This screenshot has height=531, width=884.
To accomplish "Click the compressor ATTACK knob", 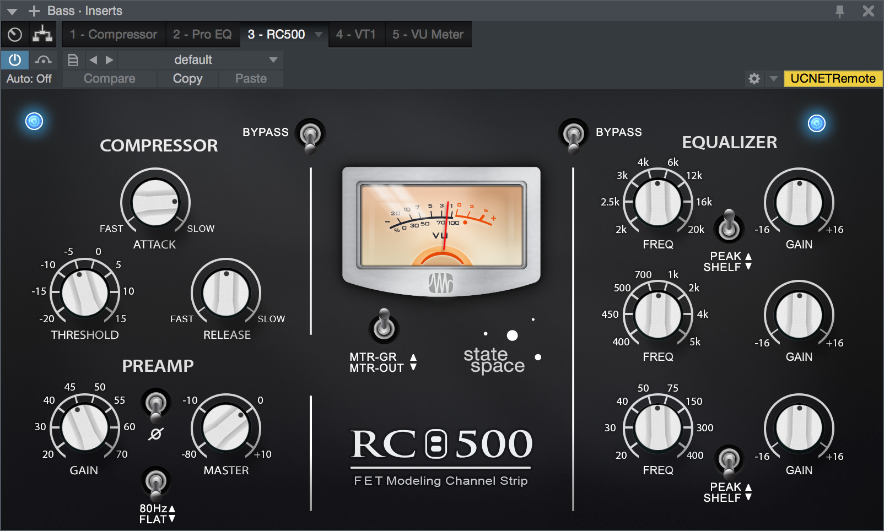I will pyautogui.click(x=155, y=203).
